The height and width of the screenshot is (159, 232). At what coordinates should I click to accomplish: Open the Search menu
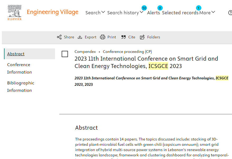(93, 13)
